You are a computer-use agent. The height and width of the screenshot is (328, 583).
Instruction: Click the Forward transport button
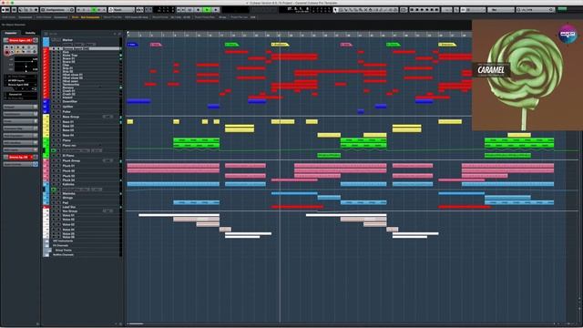click(x=183, y=10)
